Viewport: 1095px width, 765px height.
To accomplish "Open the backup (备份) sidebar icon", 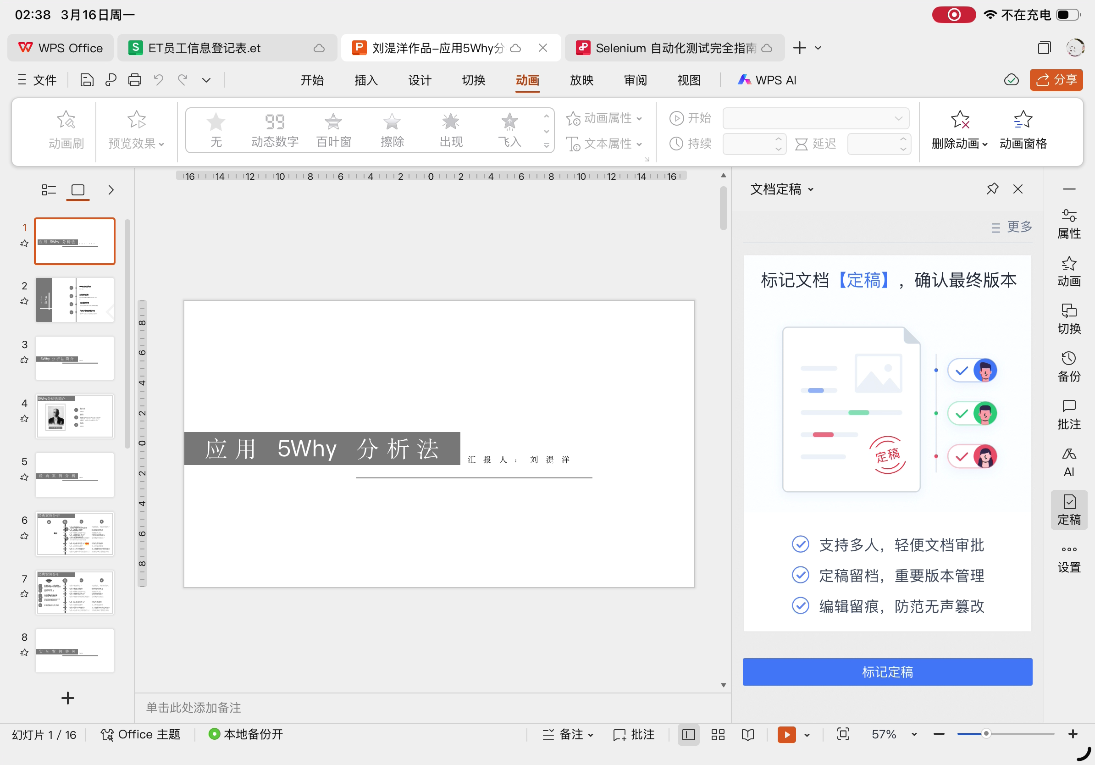I will pos(1068,366).
